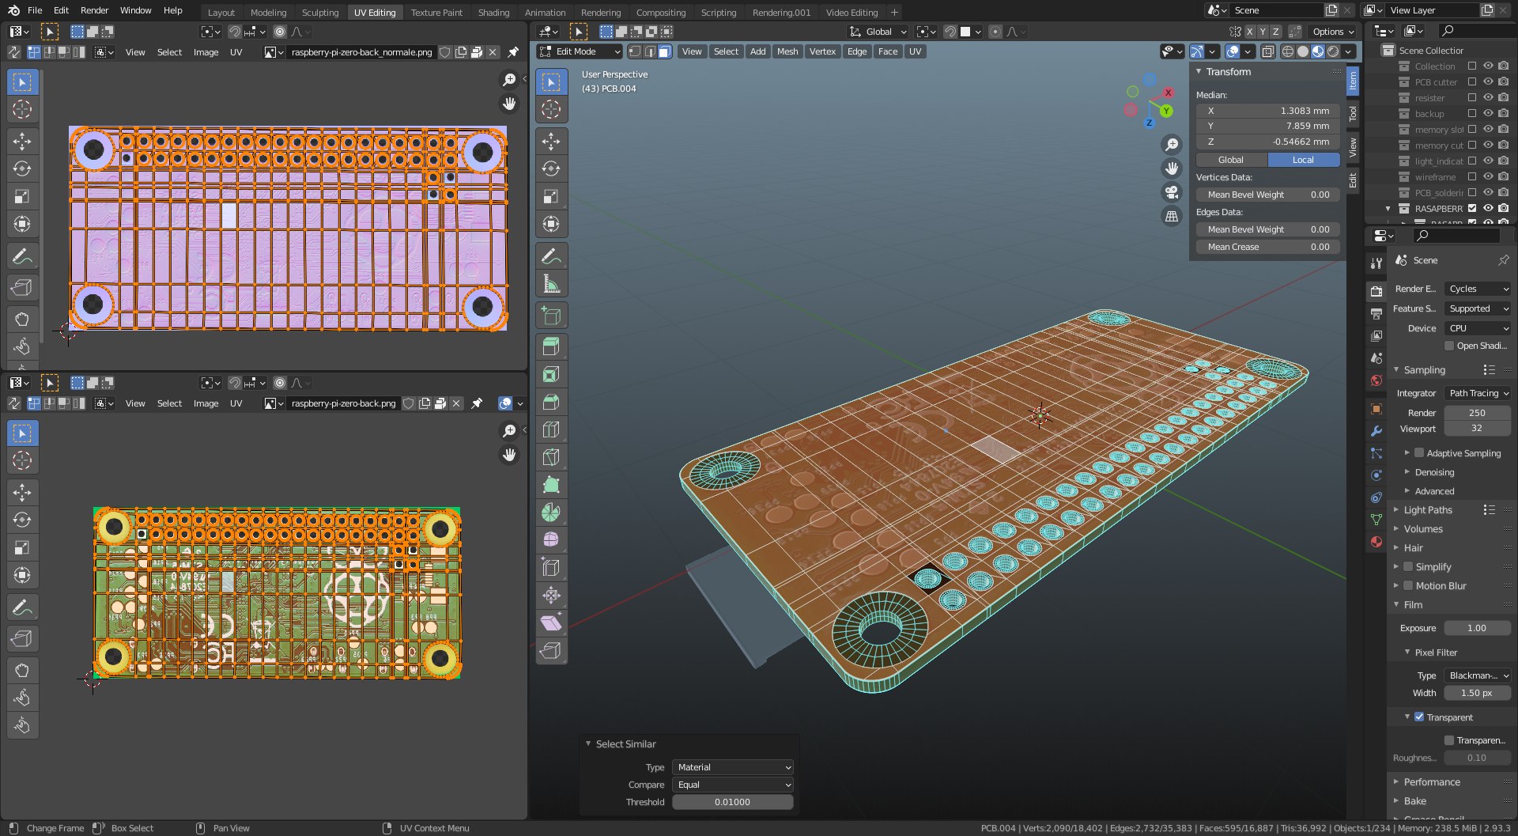Switch transform to Local
Image resolution: width=1518 pixels, height=836 pixels.
pos(1303,160)
